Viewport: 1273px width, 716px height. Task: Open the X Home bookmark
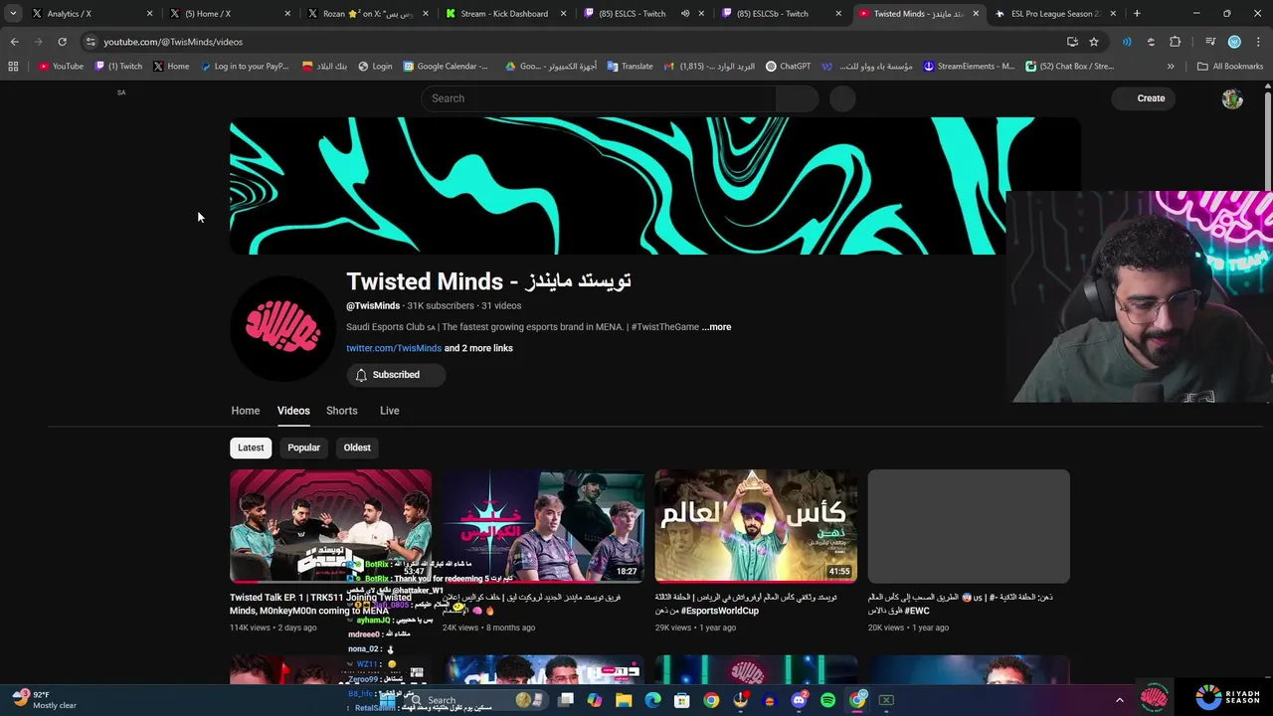171,67
